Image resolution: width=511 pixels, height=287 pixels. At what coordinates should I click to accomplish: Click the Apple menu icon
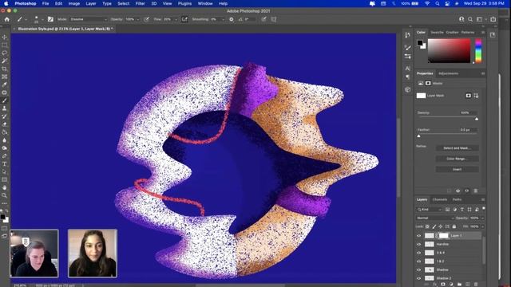click(6, 3)
